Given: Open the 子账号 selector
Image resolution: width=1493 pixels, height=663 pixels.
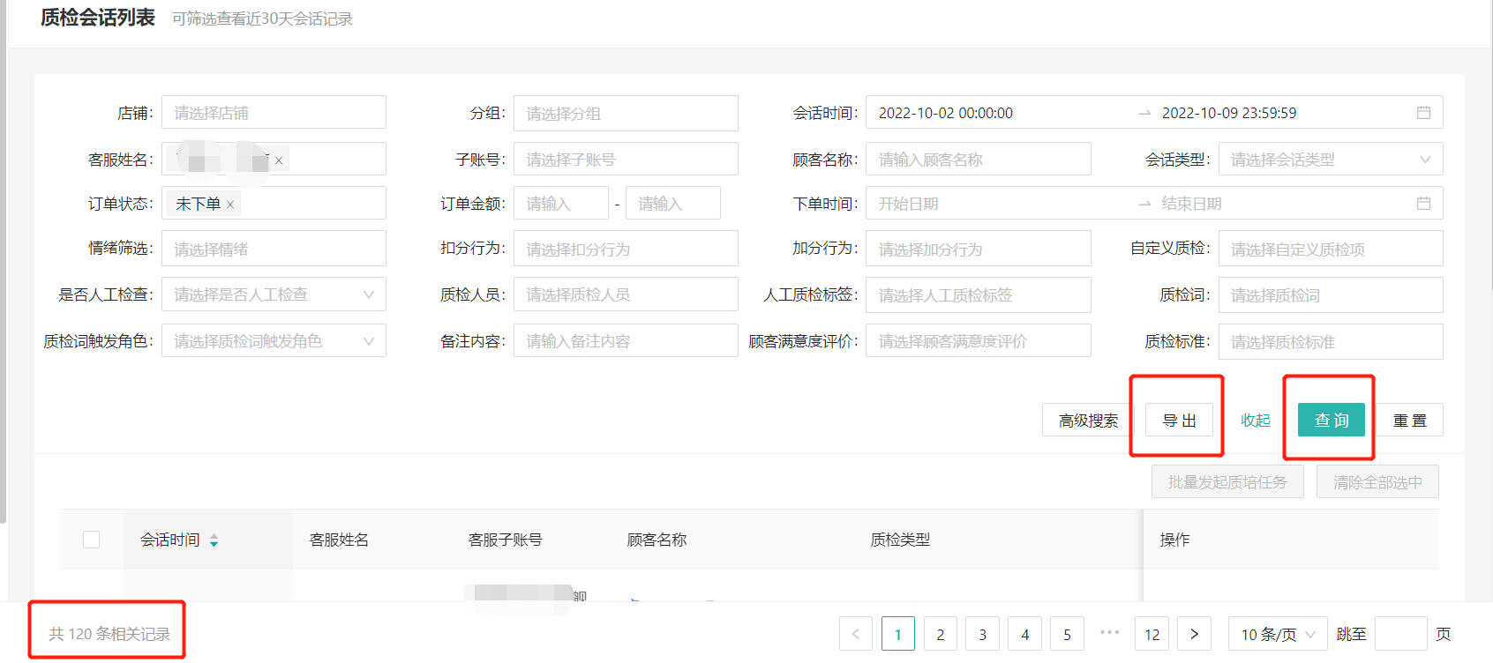Looking at the screenshot, I should [626, 160].
